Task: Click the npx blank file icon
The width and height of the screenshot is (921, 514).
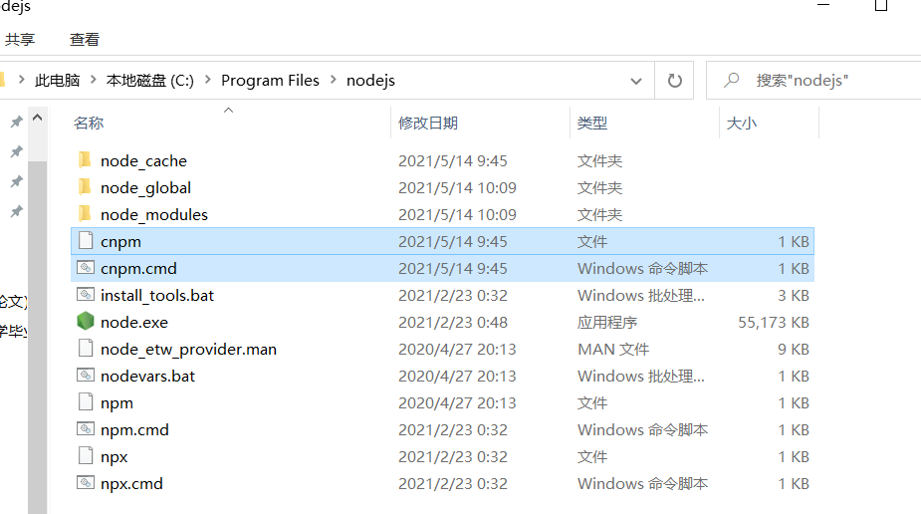Action: point(86,456)
